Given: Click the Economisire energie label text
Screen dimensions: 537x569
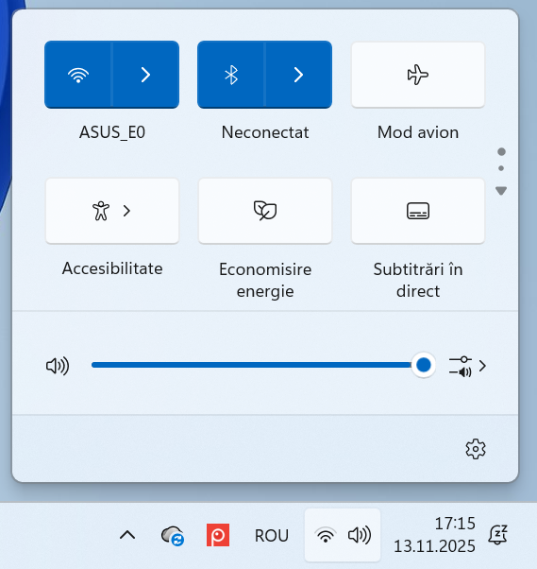Looking at the screenshot, I should (265, 280).
